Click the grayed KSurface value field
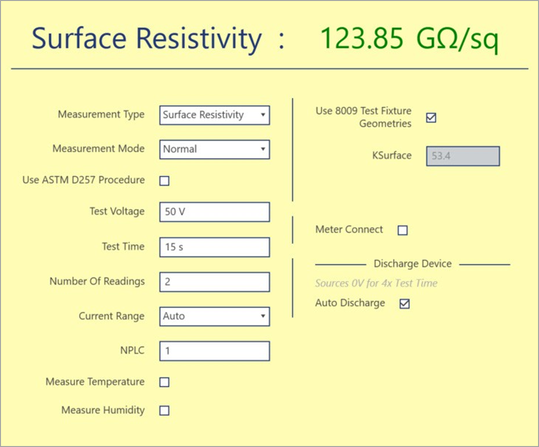 coord(462,156)
